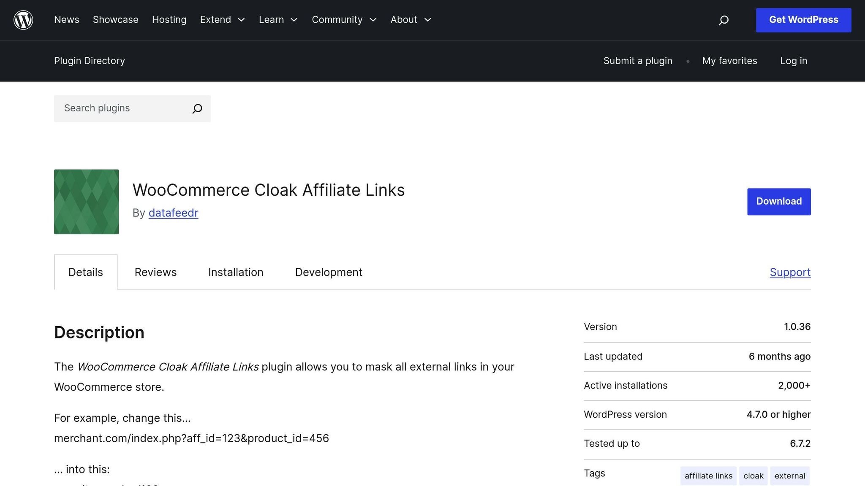Viewport: 865px width, 486px height.
Task: Expand the Community menu
Action: (344, 20)
